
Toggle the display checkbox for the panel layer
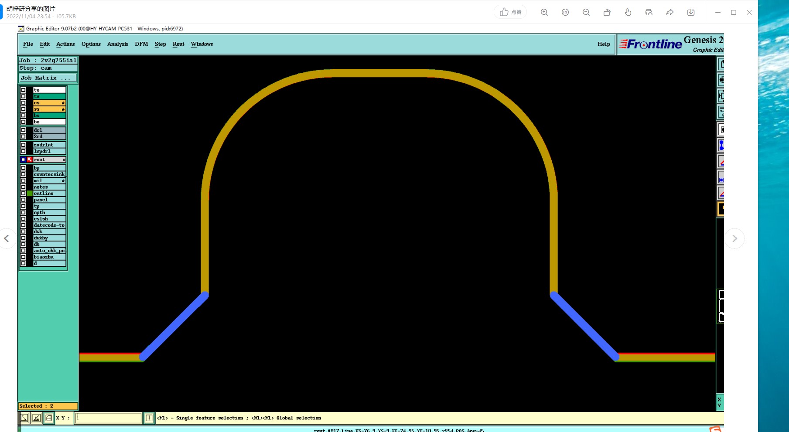[24, 200]
